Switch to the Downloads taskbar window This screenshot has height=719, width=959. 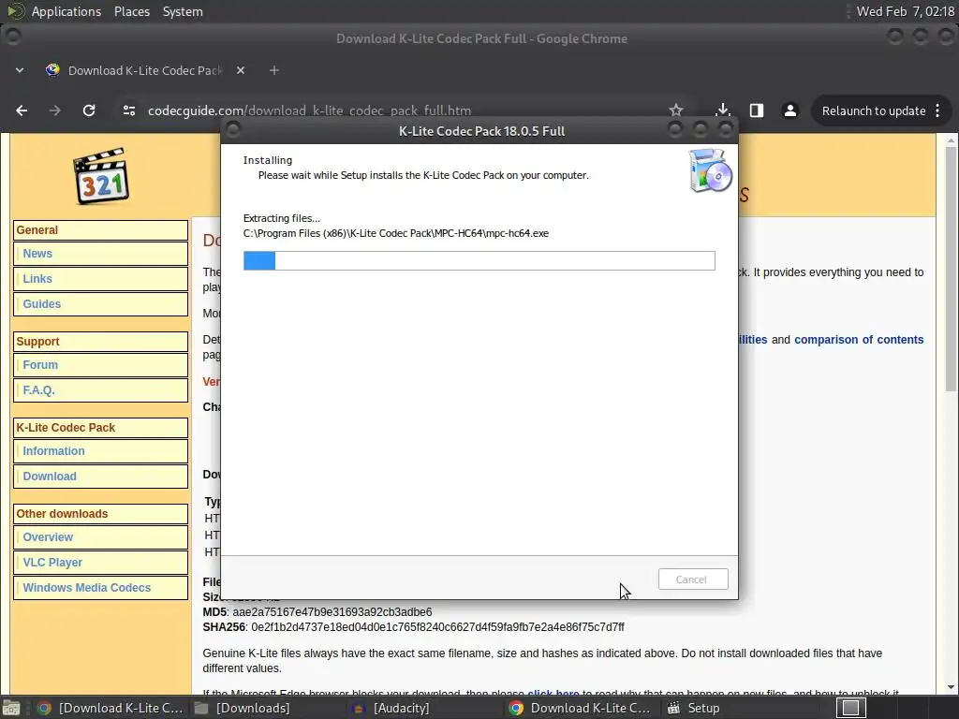pyautogui.click(x=243, y=708)
